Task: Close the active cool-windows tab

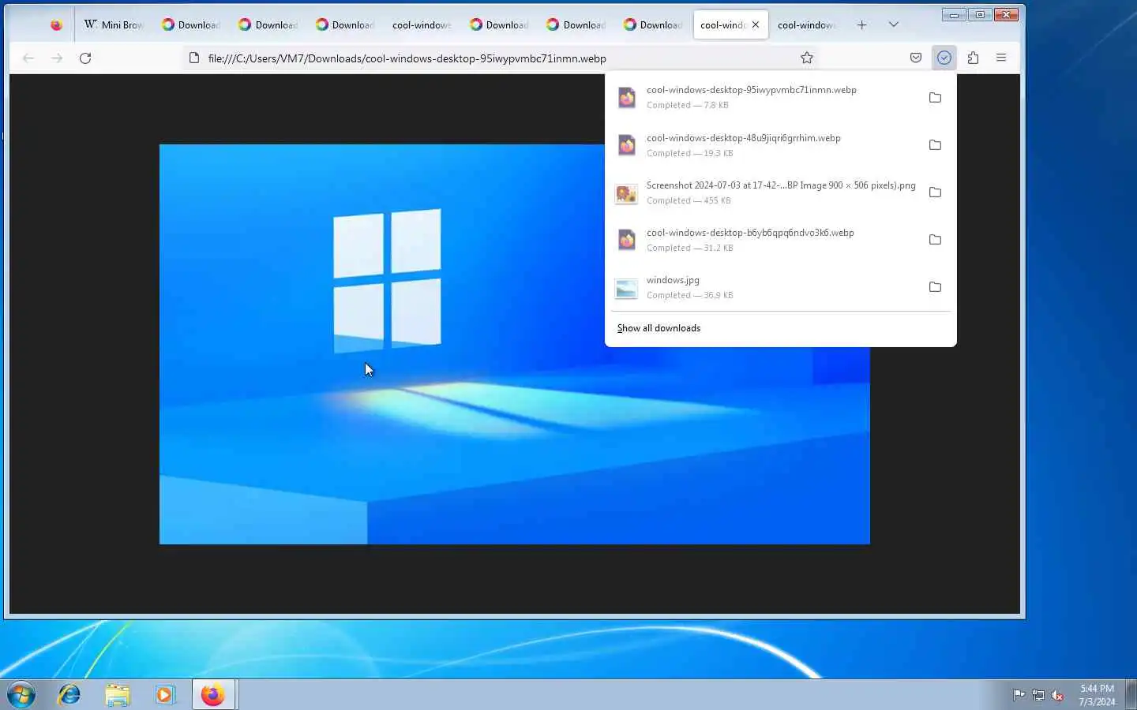Action: coord(756,24)
